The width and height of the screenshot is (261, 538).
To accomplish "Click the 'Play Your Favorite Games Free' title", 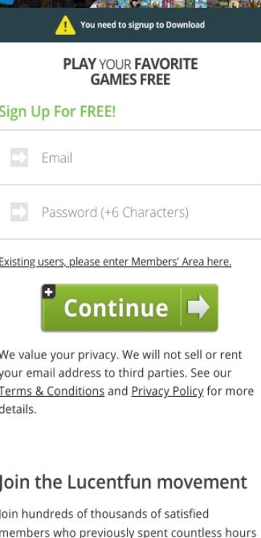I will 130,72.
